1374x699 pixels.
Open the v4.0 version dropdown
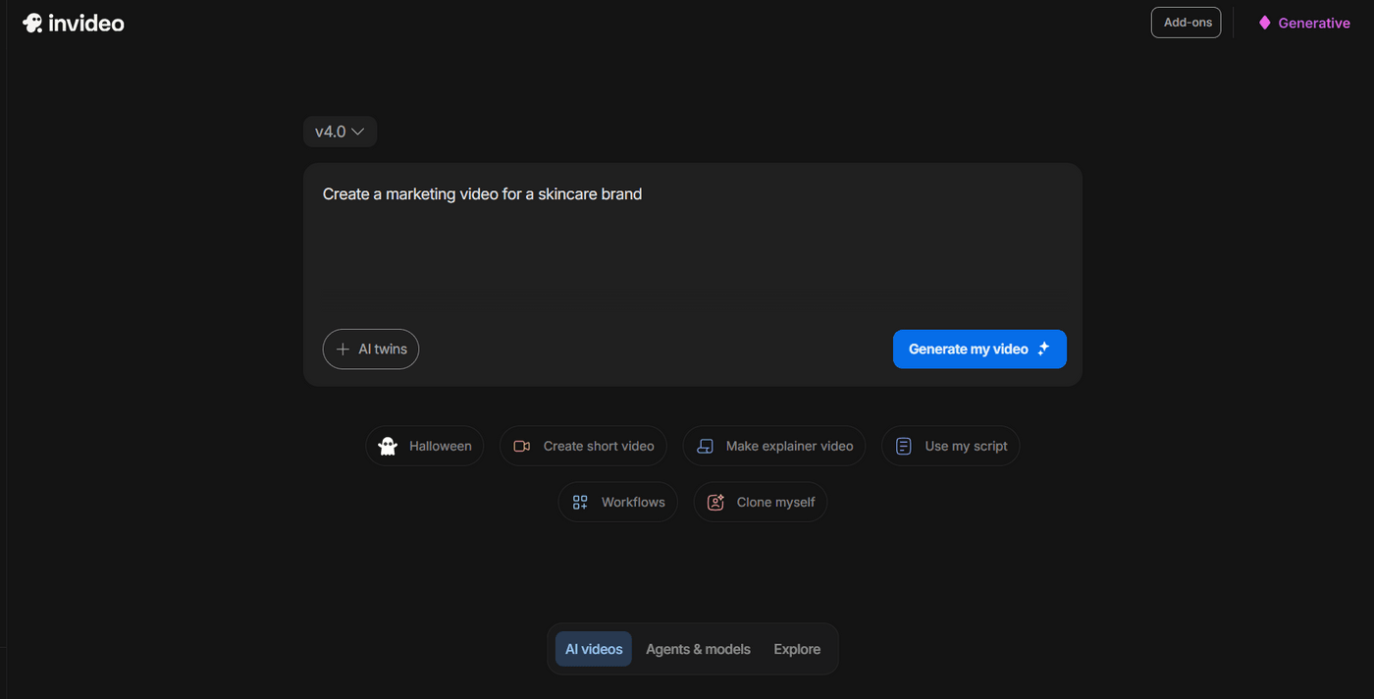click(x=340, y=132)
